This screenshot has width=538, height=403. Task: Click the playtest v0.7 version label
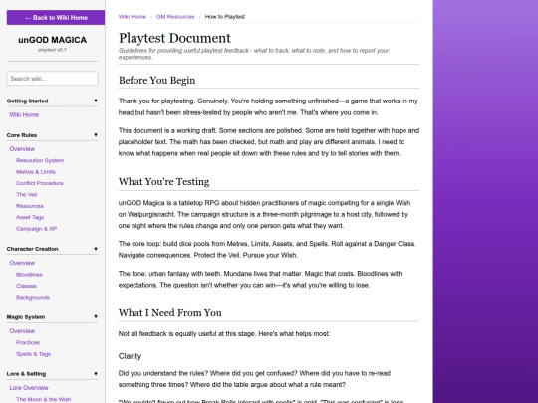52,50
